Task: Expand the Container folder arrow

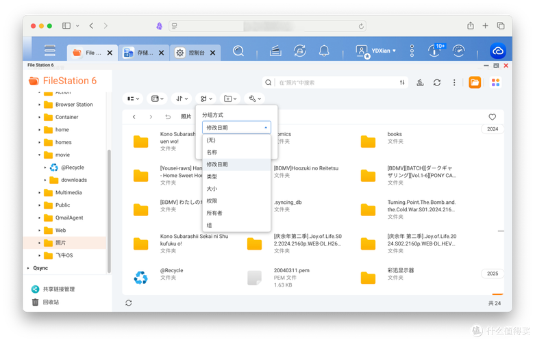Action: click(x=39, y=117)
